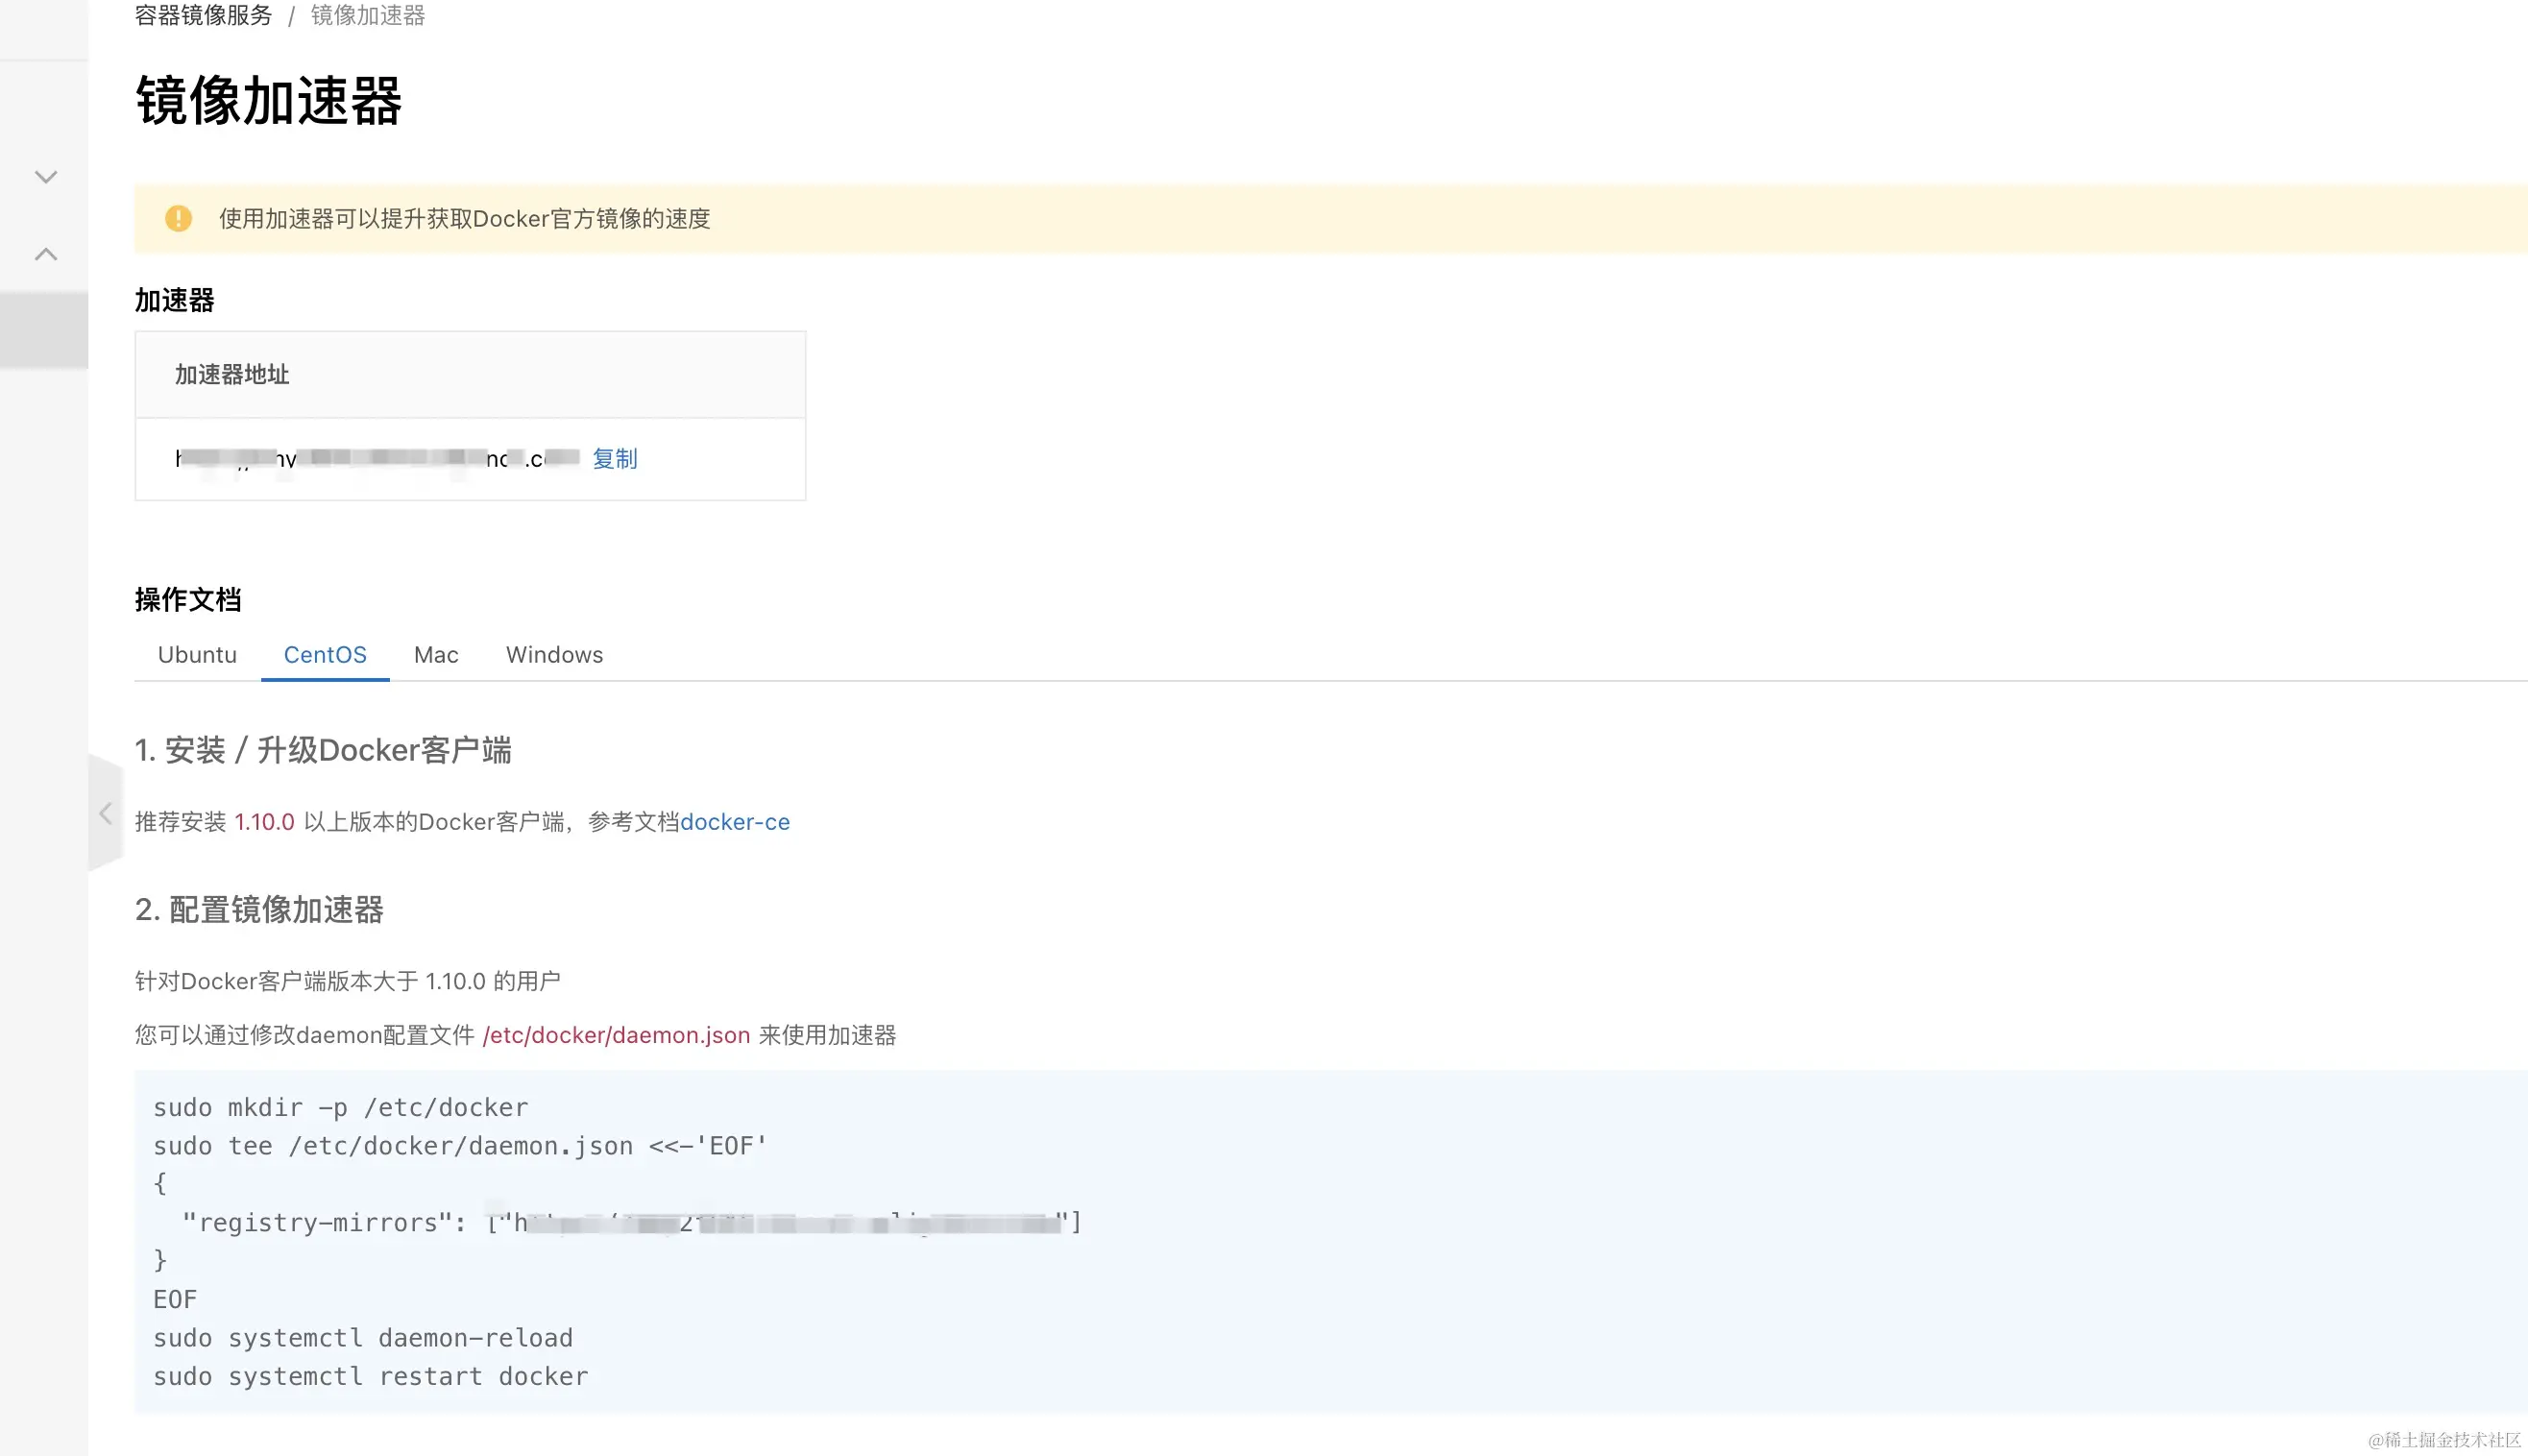
Task: Expand sidebar section with down chevron
Action: 46,177
